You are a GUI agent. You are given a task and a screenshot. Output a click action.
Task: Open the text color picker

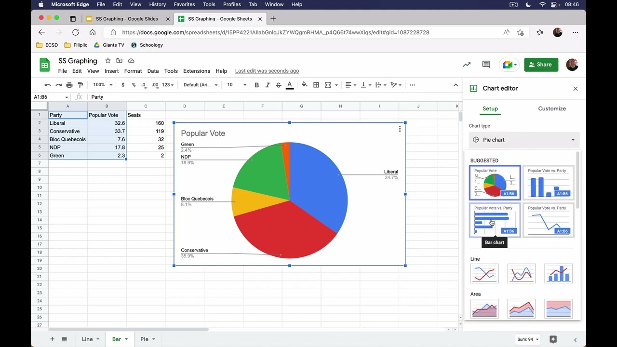(x=290, y=85)
